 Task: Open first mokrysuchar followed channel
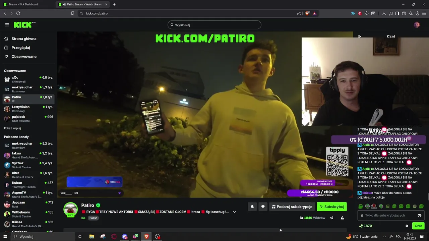point(28,89)
